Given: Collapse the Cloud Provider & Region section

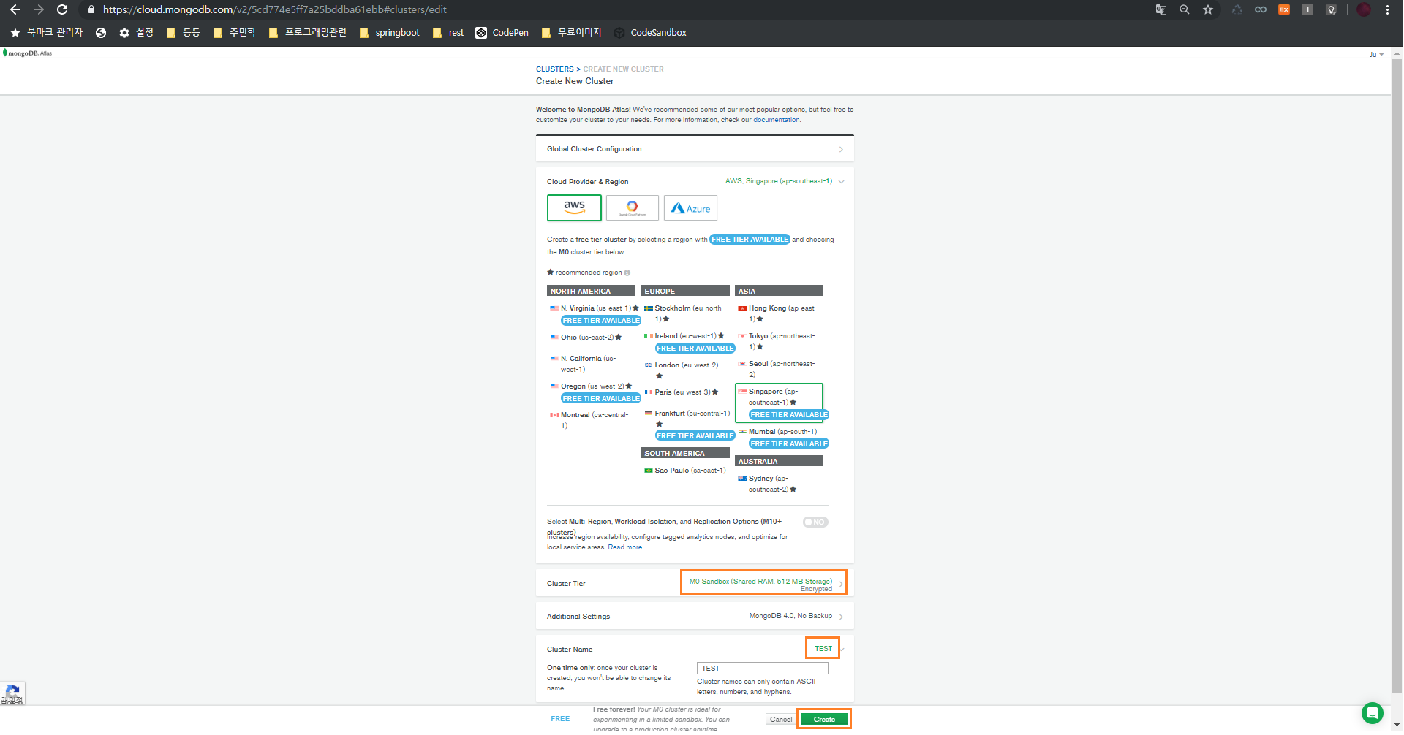Looking at the screenshot, I should click(x=841, y=182).
